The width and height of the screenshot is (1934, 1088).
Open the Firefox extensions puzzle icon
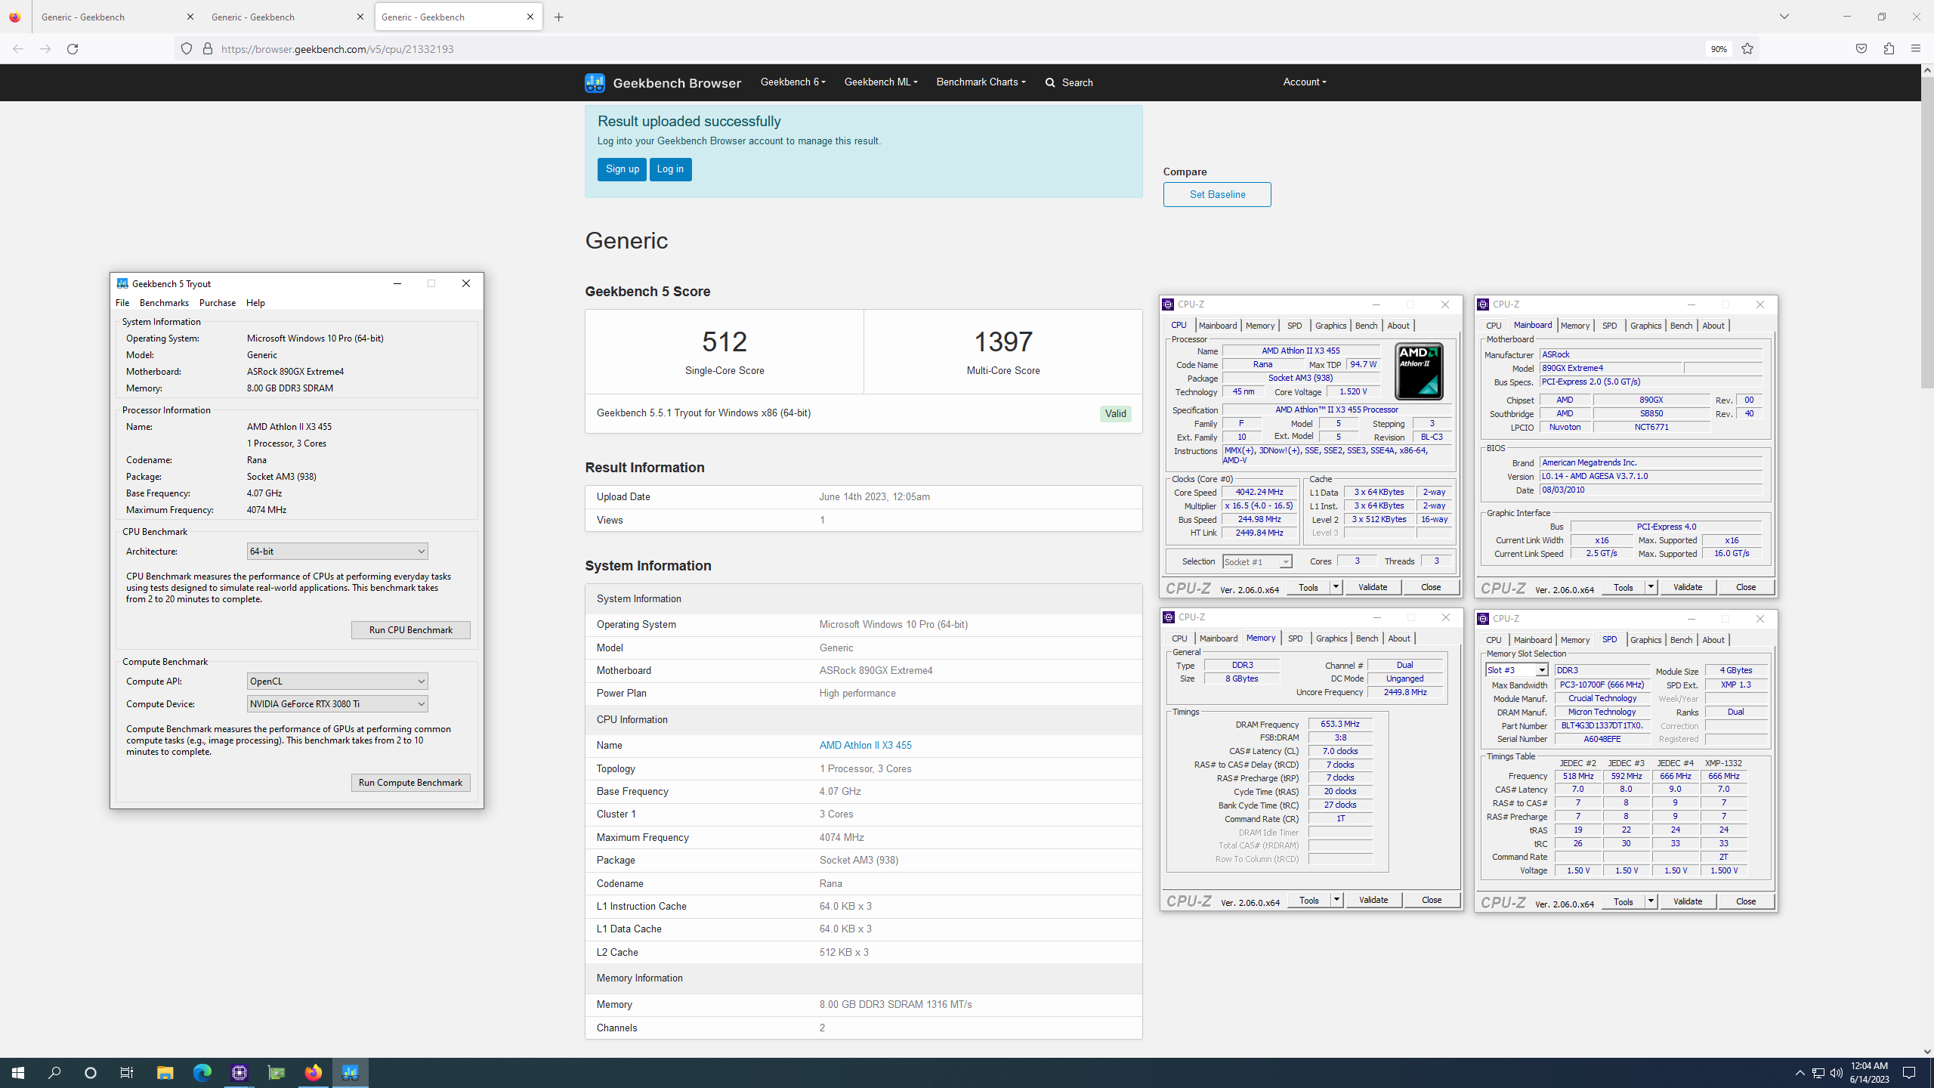point(1889,49)
